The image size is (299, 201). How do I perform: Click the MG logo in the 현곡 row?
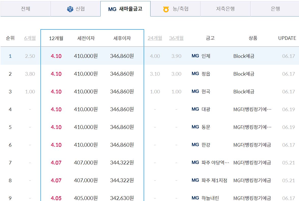click(x=195, y=91)
